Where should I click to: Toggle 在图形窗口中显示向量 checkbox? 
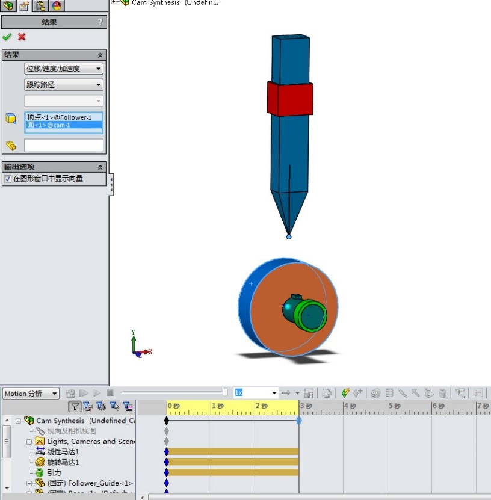click(8, 179)
